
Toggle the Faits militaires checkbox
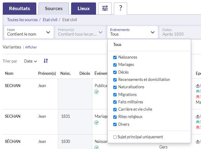[115, 102]
